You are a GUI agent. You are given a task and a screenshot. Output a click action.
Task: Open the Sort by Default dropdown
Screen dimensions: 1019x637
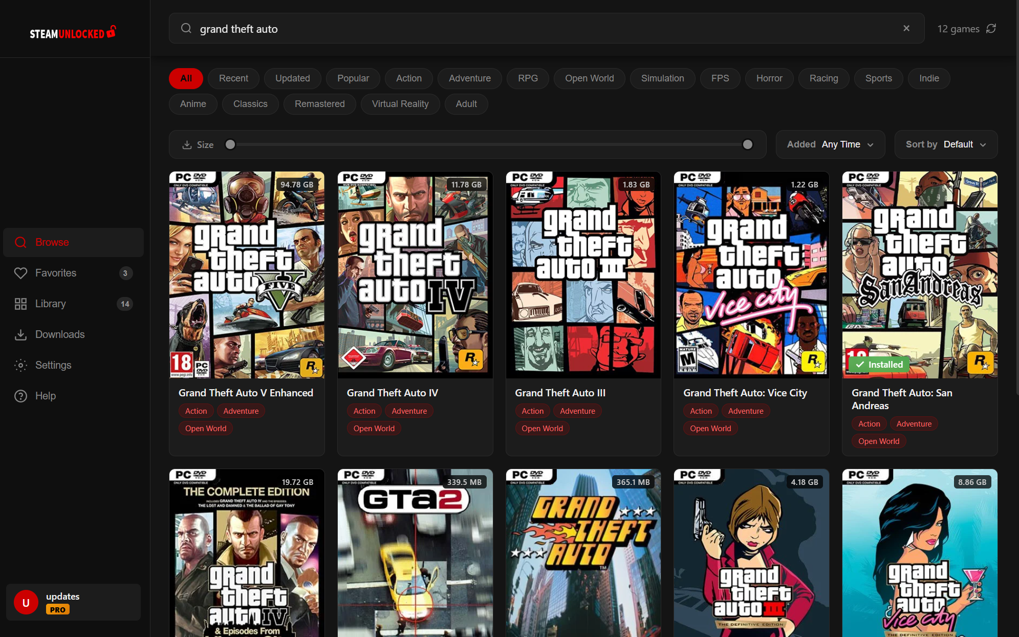(946, 144)
